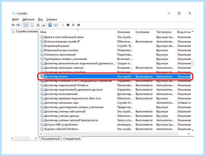Click the Запуск это... description cell
The image size is (205, 156).
(125, 120)
